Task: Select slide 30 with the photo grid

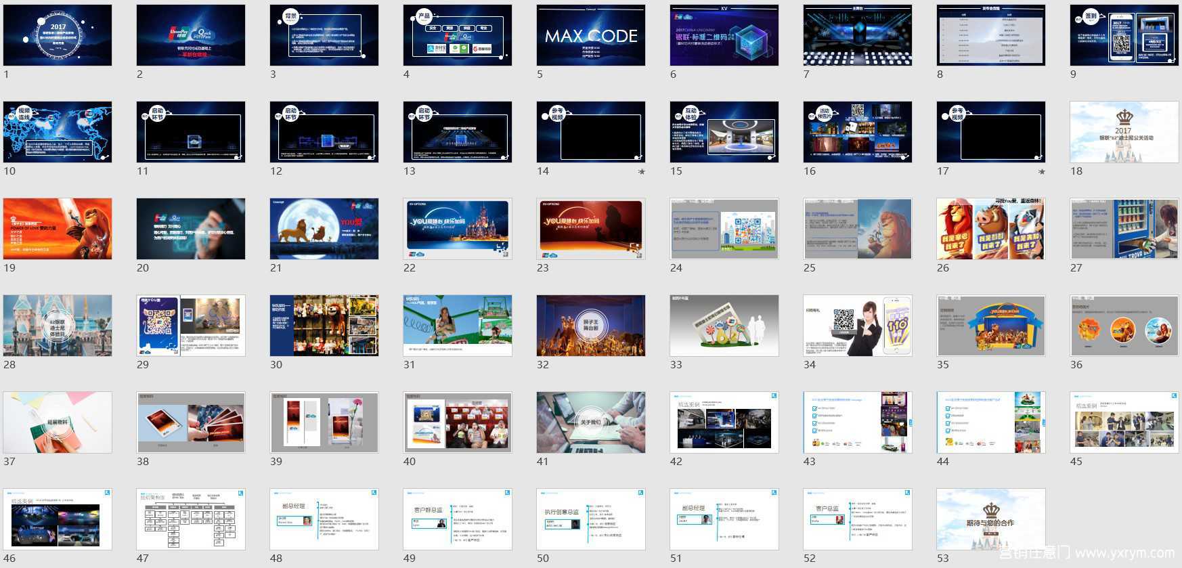Action: 324,326
